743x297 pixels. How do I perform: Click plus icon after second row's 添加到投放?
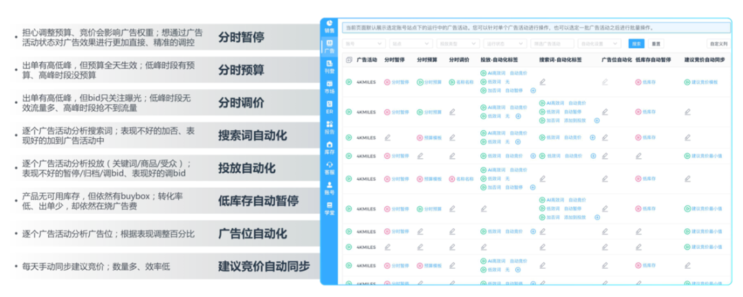[x=596, y=121]
